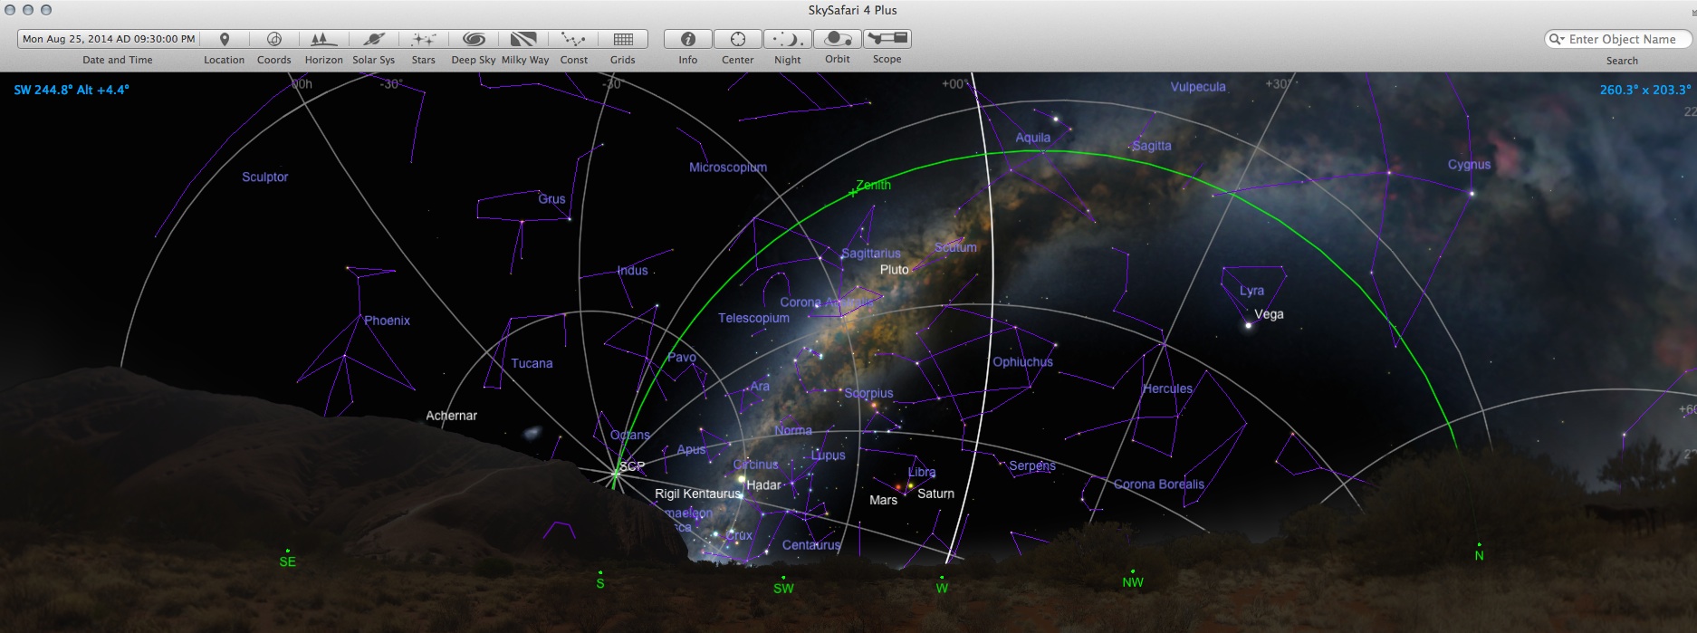Click the Cygnus constellation label
This screenshot has height=633, width=1697.
pyautogui.click(x=1469, y=165)
